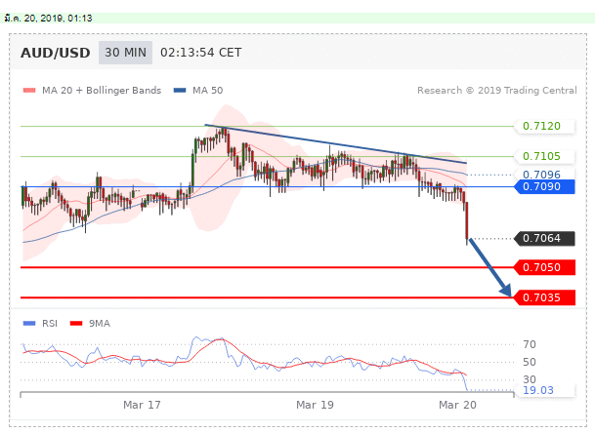Click the AUD/USD pair title
The height and width of the screenshot is (433, 595).
click(x=56, y=53)
